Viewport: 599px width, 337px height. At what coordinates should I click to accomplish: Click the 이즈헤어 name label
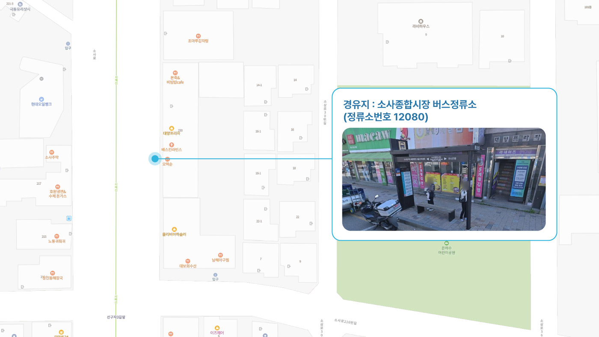pyautogui.click(x=217, y=333)
